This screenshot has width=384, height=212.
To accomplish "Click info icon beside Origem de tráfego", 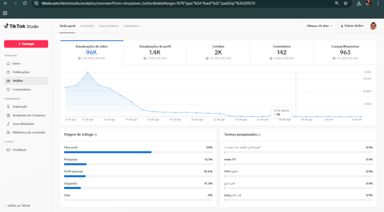I will click(x=96, y=135).
